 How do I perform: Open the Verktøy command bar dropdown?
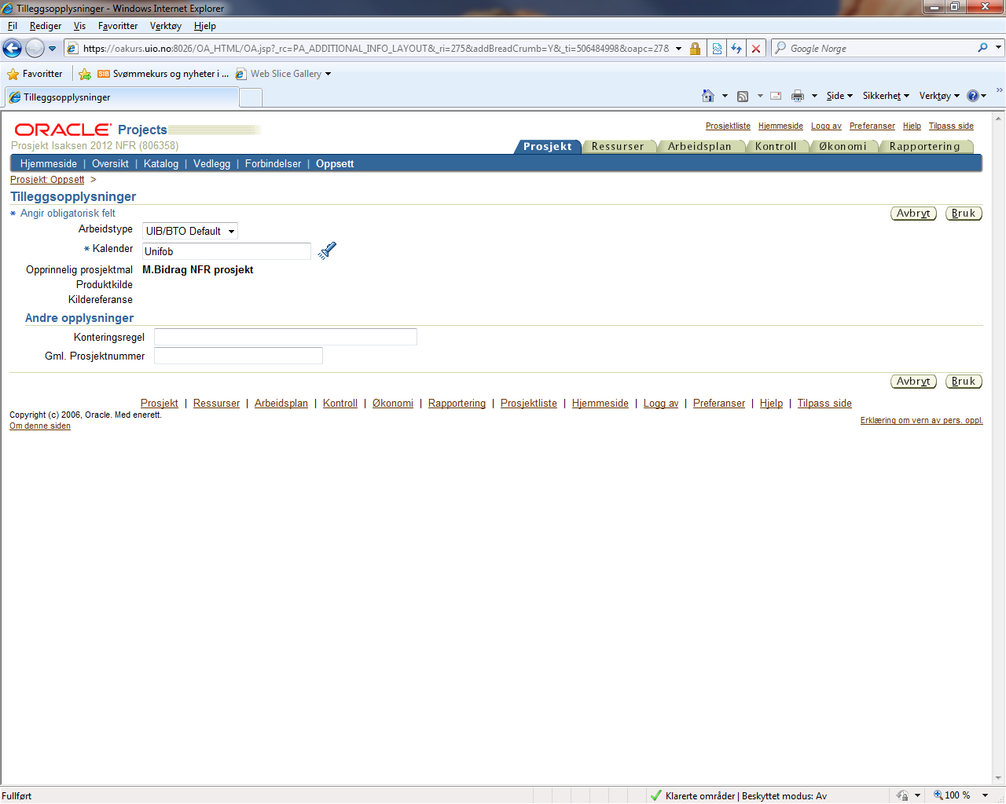pos(939,96)
